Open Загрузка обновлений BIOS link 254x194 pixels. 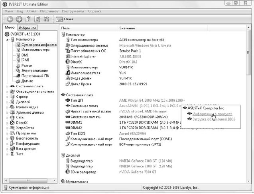click(214, 119)
